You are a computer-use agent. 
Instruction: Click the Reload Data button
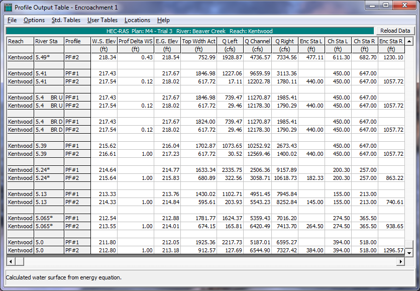395,31
